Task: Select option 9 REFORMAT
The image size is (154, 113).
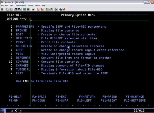Action: coord(20,58)
